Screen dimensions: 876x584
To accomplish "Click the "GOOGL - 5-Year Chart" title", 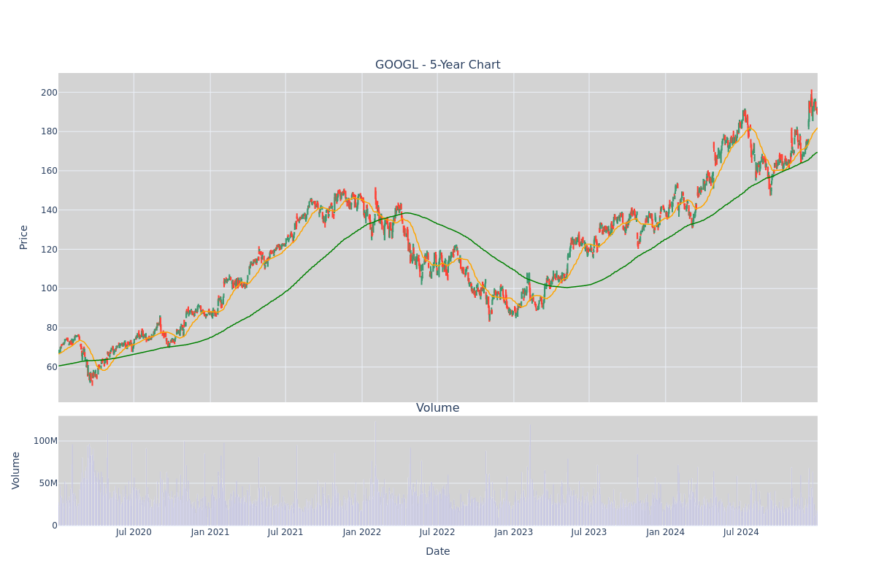I will pos(438,65).
